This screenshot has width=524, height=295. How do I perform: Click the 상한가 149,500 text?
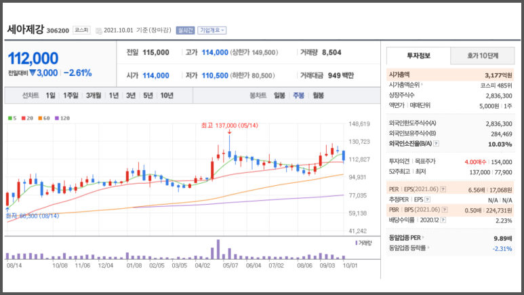click(254, 52)
